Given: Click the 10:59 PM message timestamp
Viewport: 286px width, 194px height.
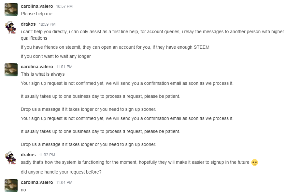Looking at the screenshot, I should coord(47,24).
